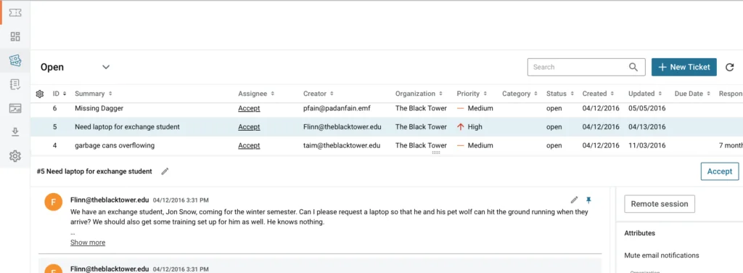The width and height of the screenshot is (743, 273).
Task: Click The Black Tower in ticket 4 row
Action: click(421, 145)
